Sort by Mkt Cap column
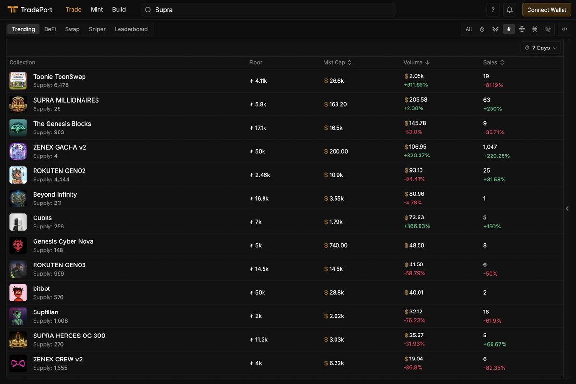 click(337, 62)
